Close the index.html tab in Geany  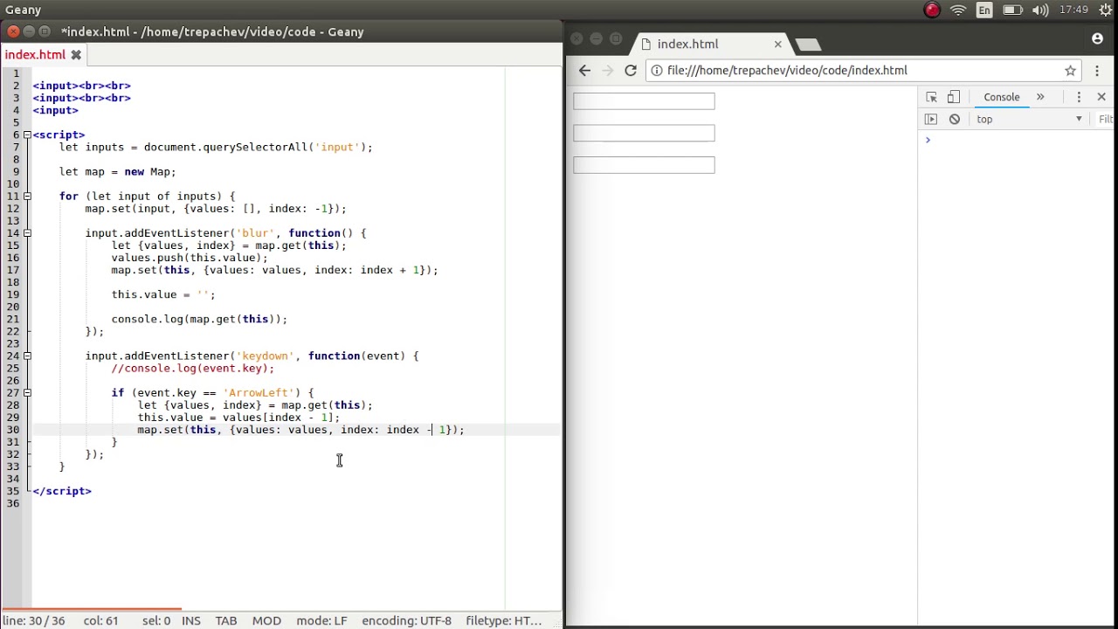[76, 55]
